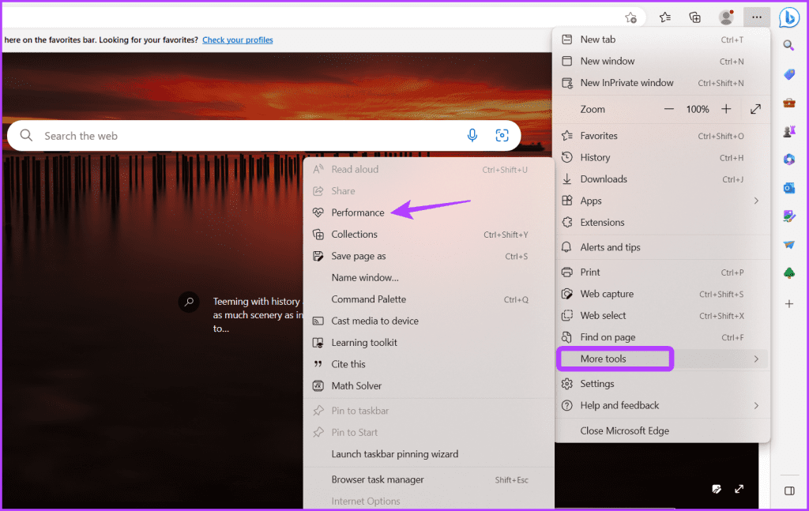Expand Help and feedback submenu
Image resolution: width=809 pixels, height=511 pixels.
[662, 405]
